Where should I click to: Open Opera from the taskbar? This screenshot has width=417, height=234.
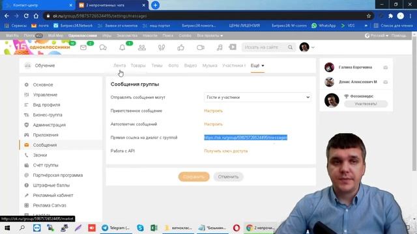click(236, 228)
